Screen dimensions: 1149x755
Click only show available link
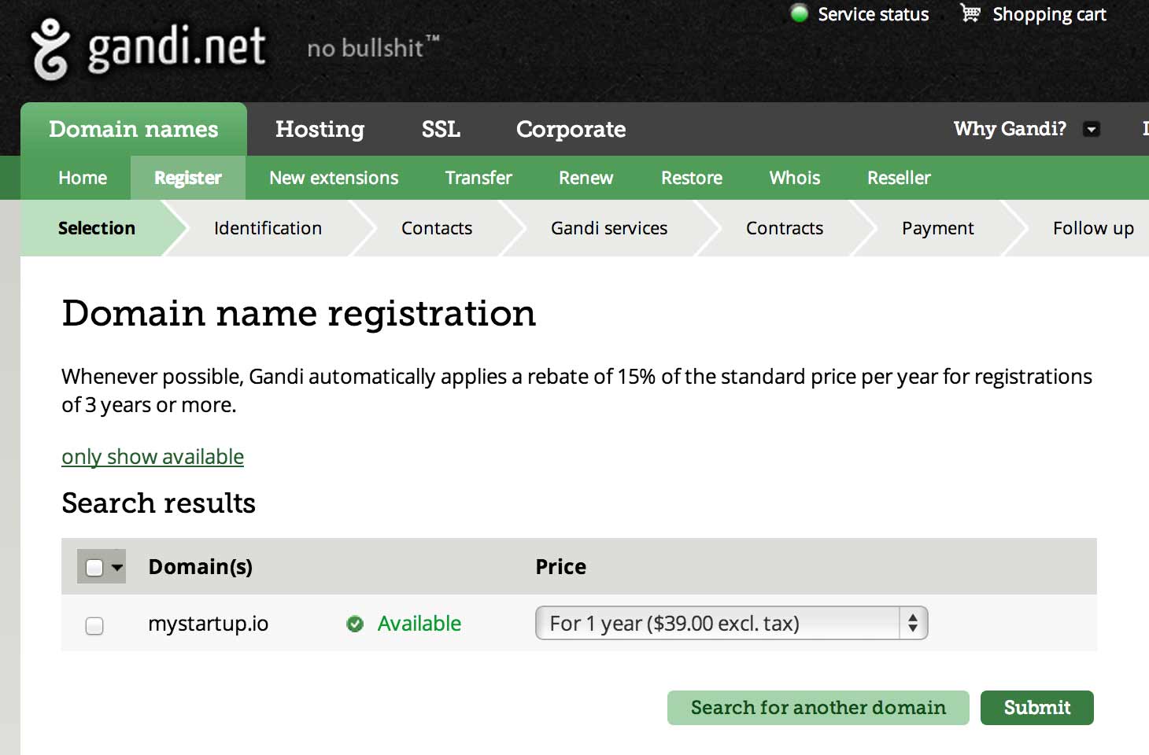(153, 457)
